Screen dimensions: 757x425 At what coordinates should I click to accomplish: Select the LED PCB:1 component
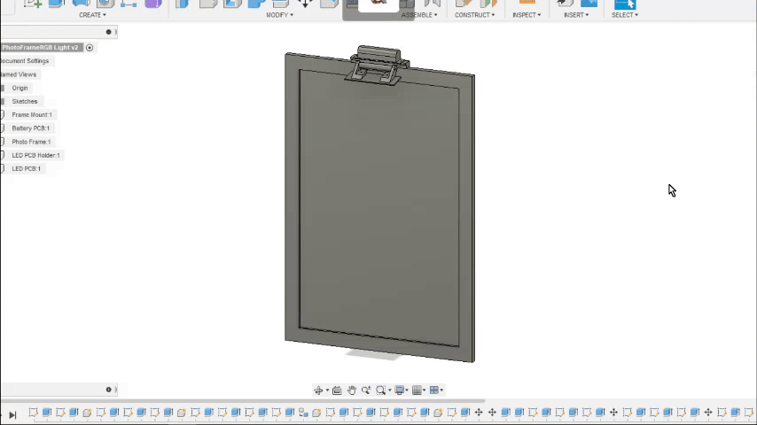[27, 169]
